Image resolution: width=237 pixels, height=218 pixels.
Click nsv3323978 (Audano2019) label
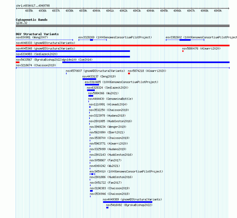point(107,116)
